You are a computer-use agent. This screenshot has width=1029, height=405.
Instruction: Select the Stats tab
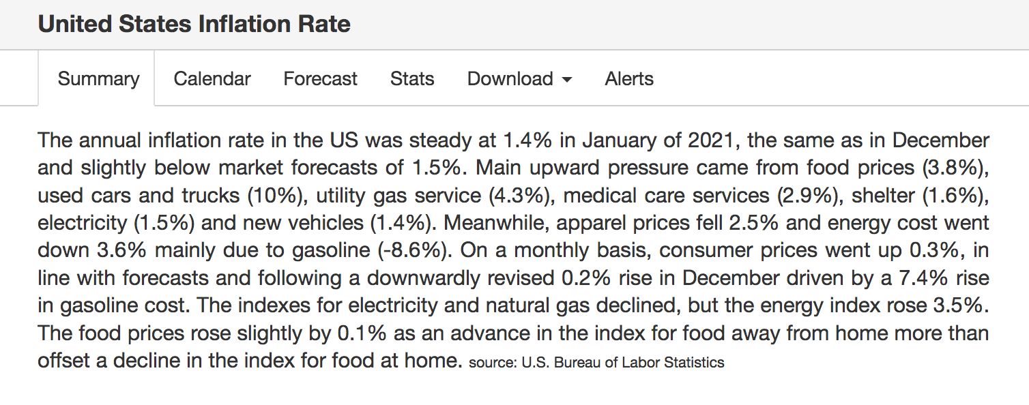pos(412,78)
